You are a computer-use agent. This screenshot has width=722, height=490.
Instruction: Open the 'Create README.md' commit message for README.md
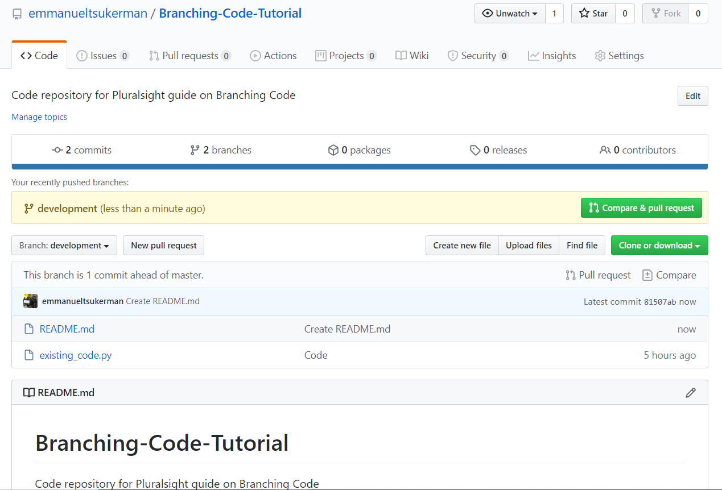coord(347,329)
